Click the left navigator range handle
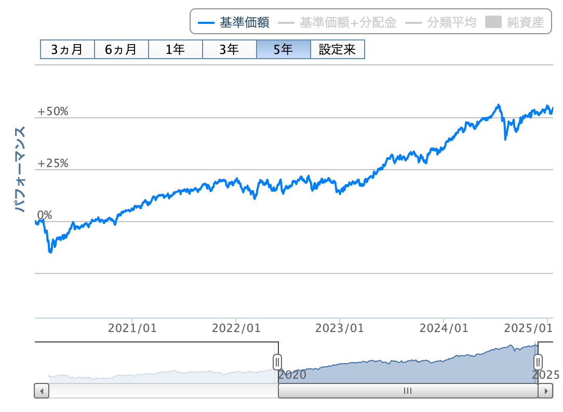Viewport: 563px width, 412px height. coord(277,361)
